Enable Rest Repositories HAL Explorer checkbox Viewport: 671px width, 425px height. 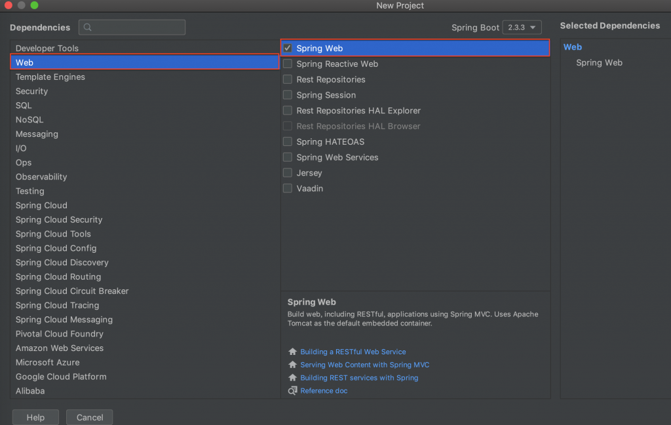coord(288,110)
